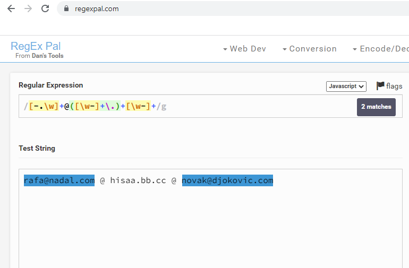Click the caret arrow before Web Dev
The width and height of the screenshot is (409, 268).
pos(225,49)
